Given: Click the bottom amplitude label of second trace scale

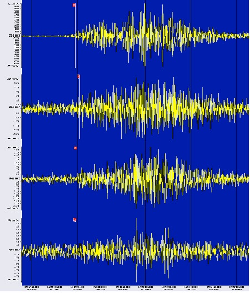Looking at the screenshot, I should pyautogui.click(x=13, y=139).
